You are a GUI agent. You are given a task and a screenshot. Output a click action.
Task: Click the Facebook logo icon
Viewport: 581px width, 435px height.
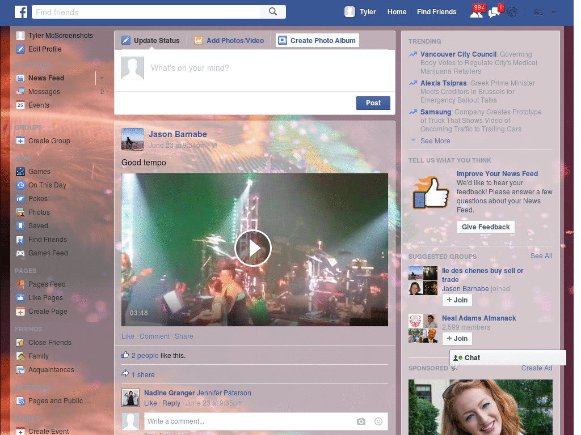(21, 12)
